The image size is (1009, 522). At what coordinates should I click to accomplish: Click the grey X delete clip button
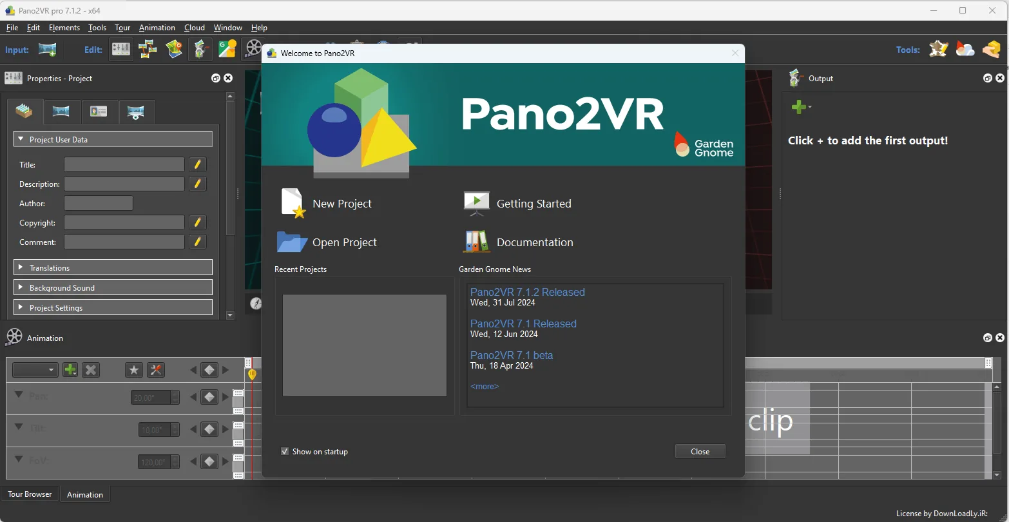coord(91,370)
